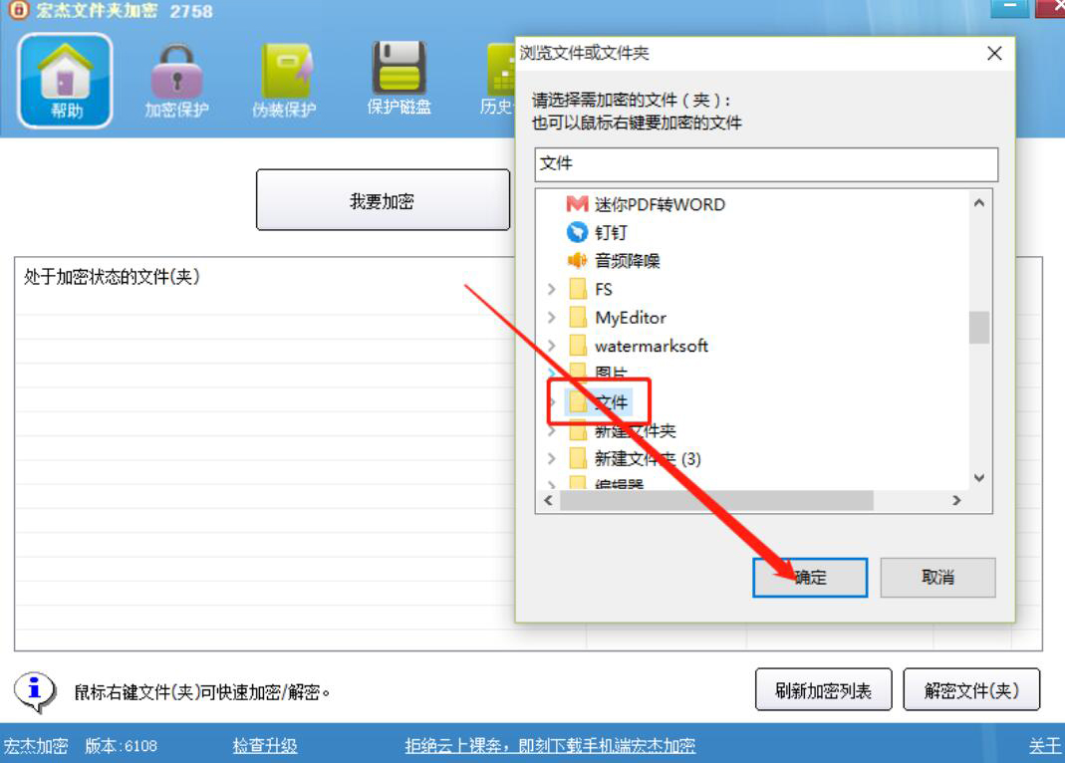1065x763 pixels.
Task: Expand the 新建文件夹 (3) tree node
Action: coord(552,459)
